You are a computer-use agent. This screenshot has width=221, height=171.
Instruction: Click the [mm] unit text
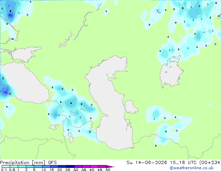point(38,163)
